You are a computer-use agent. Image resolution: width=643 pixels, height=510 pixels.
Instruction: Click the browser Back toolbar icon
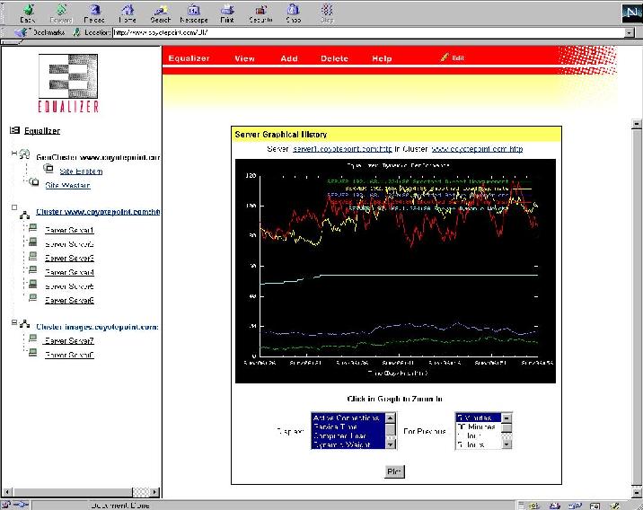[x=27, y=12]
